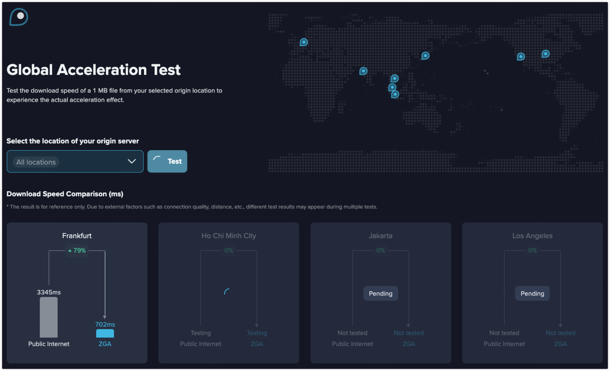Start the acceleration Test button
Viewport: 610px width, 371px height.
[x=167, y=162]
